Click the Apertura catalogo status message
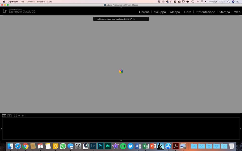Screen dimensions: 242x151 tap(121, 19)
